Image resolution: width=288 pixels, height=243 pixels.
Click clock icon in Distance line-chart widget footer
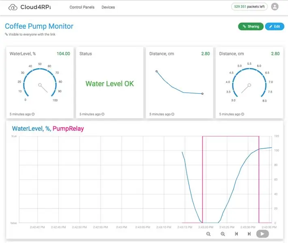point(173,114)
